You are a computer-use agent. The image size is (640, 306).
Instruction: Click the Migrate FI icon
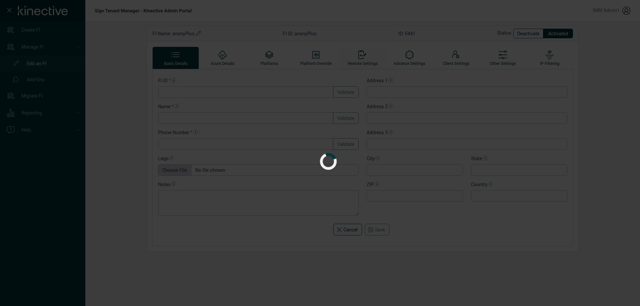(x=11, y=96)
